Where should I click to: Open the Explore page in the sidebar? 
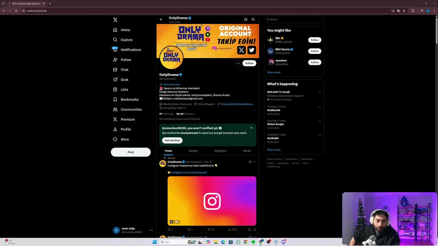pos(123,40)
